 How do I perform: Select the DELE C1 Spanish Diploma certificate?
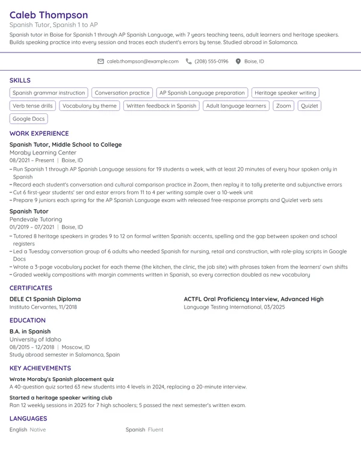(45, 299)
